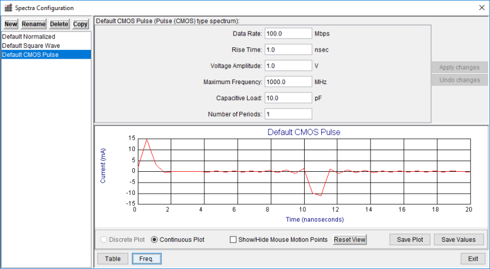Click the Current (mA) axis label
Screen dimensions: 490x269
pyautogui.click(x=103, y=166)
